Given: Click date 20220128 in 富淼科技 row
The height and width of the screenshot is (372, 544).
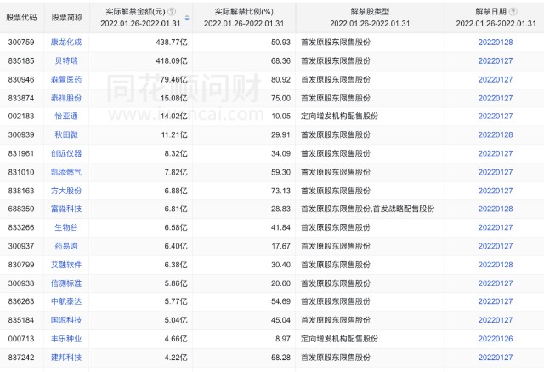Looking at the screenshot, I should (x=496, y=209).
